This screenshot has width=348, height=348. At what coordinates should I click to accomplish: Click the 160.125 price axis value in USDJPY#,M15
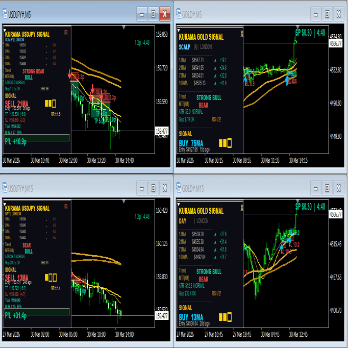point(162,244)
